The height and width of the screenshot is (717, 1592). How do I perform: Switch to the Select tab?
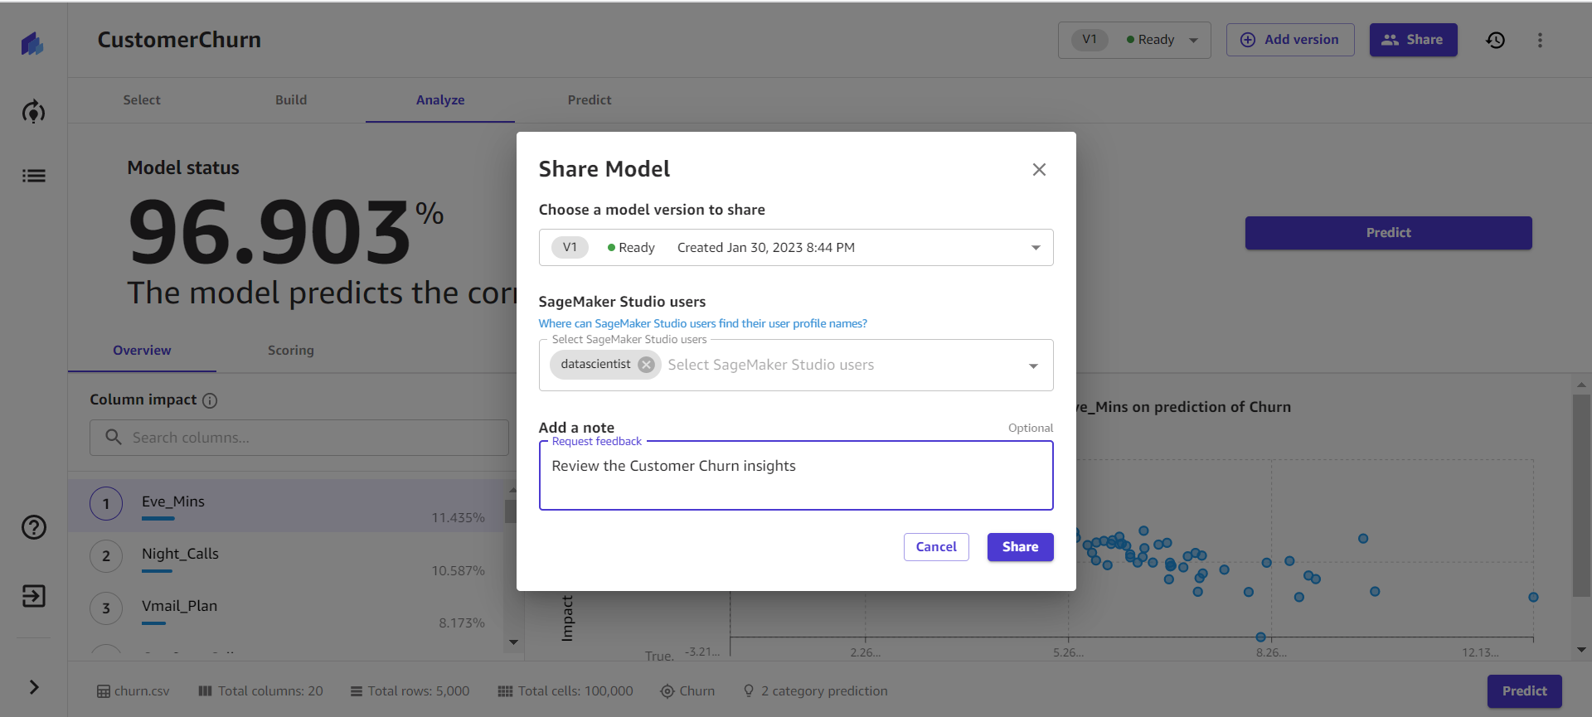pos(142,99)
